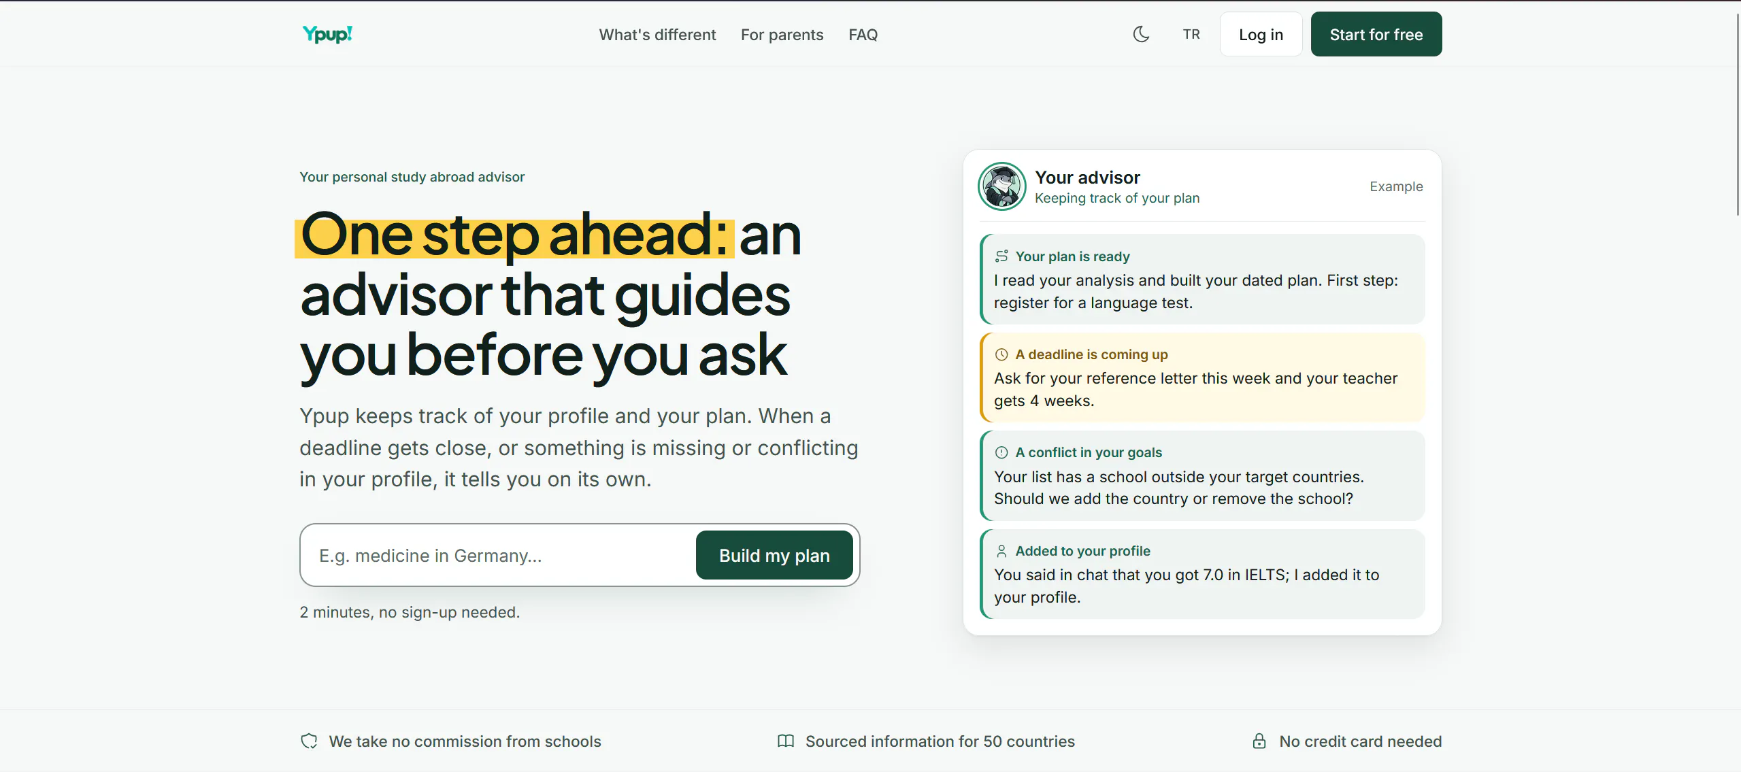
Task: Click the lock icon beside 'No credit card needed'
Action: tap(1259, 741)
